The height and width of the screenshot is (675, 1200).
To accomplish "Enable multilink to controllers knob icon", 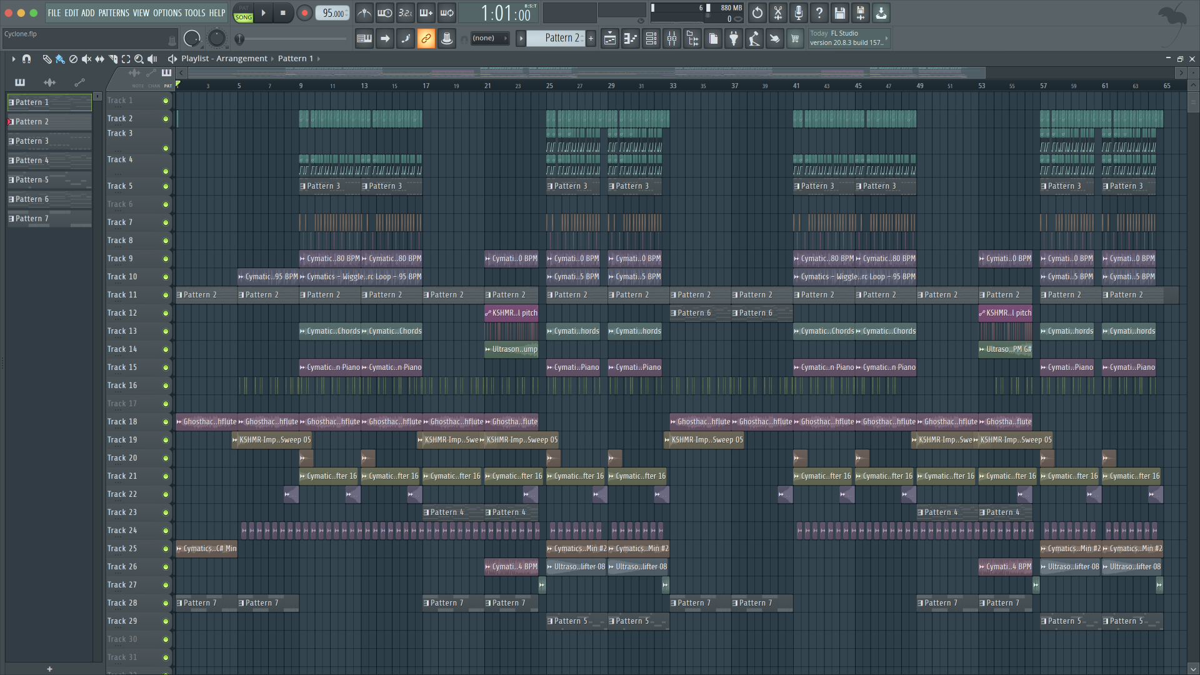I will [x=447, y=39].
